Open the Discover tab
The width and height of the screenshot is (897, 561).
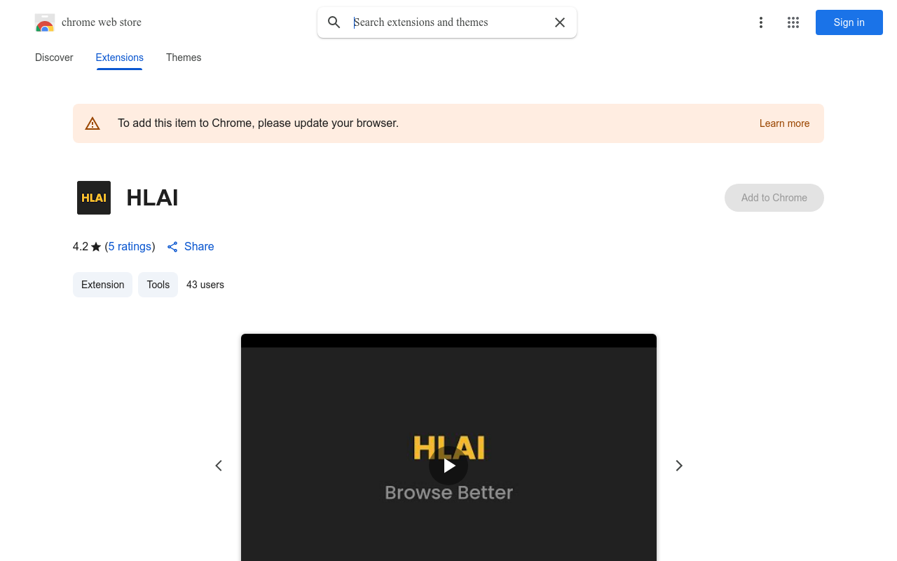[54, 58]
